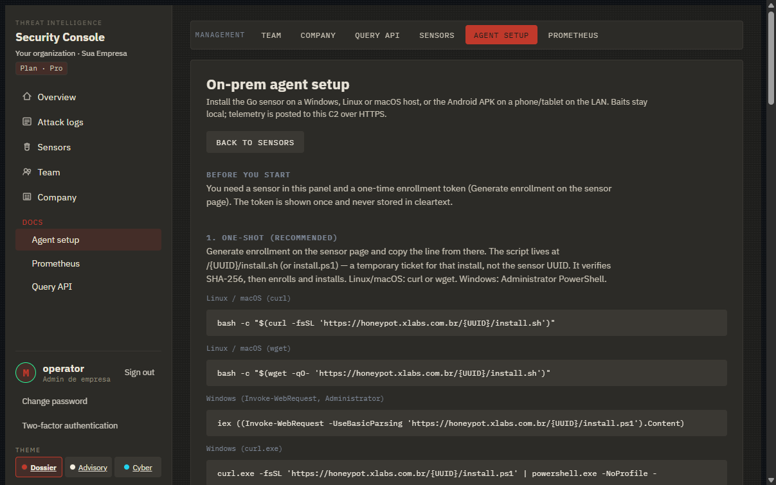Screen dimensions: 776x485
Task: Select the Agent Setup tab
Action: pyautogui.click(x=501, y=35)
